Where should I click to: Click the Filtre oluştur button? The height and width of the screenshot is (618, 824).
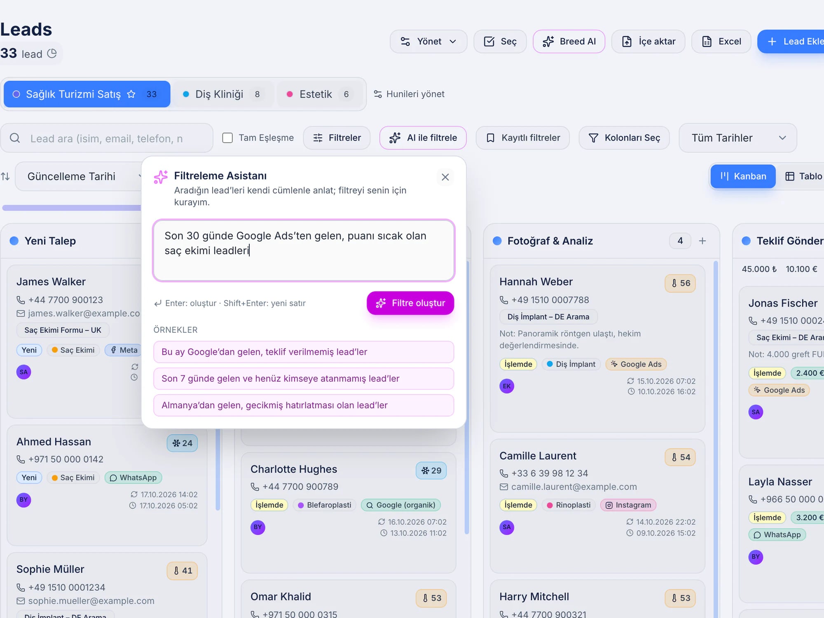click(x=410, y=303)
